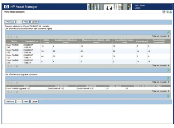The width and height of the screenshot is (174, 128).
Task: Click Excel export icon below transmit rights table
Action: point(168,70)
